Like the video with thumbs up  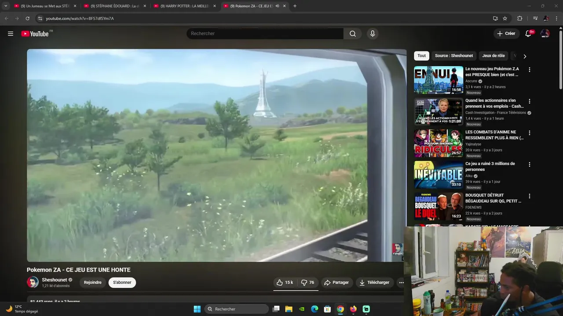point(285,283)
